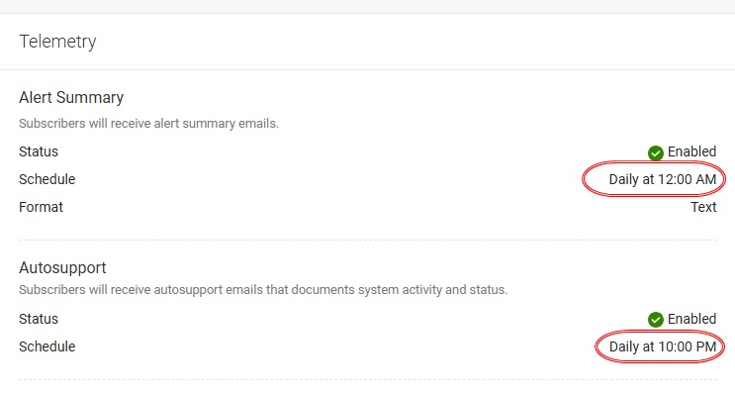Click the Telemetry page heading

coord(57,42)
